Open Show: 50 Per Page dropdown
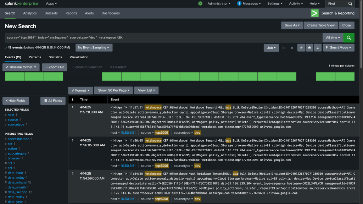Viewport: 363px width, 204px height. (x=113, y=91)
